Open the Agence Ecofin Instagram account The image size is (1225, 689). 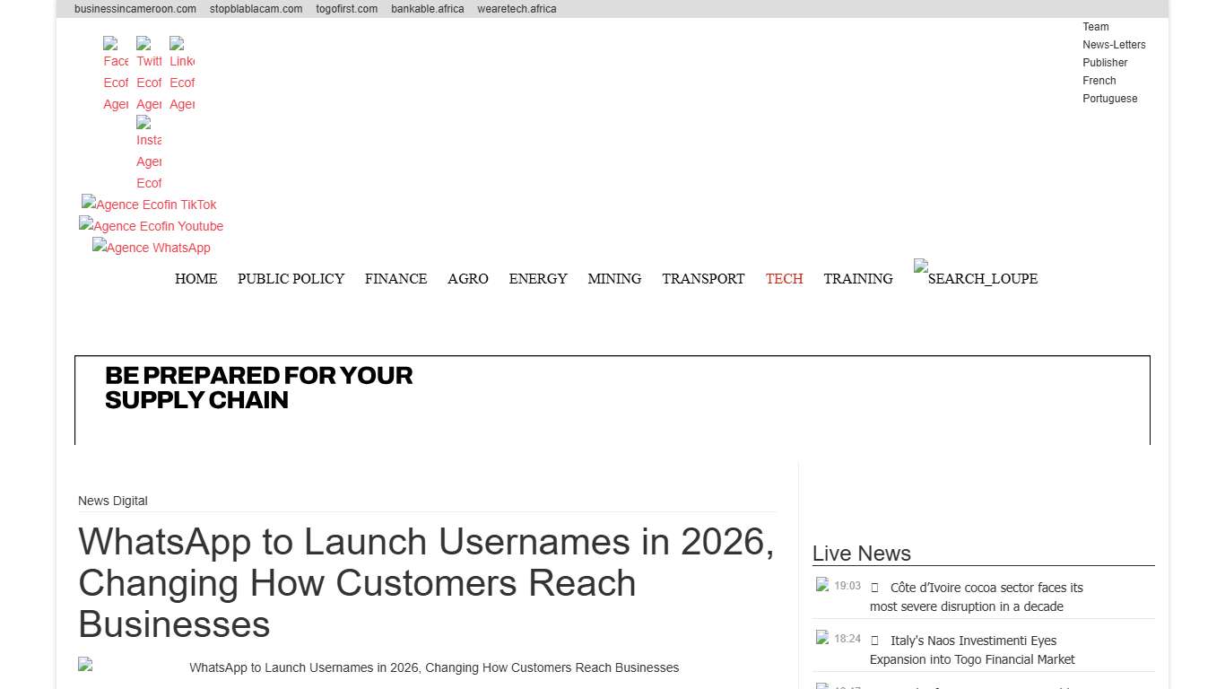pos(148,151)
